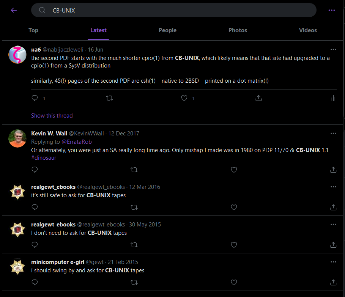Open more options on nabijaczleweli tweet
The height and width of the screenshot is (297, 345).
tap(333, 50)
